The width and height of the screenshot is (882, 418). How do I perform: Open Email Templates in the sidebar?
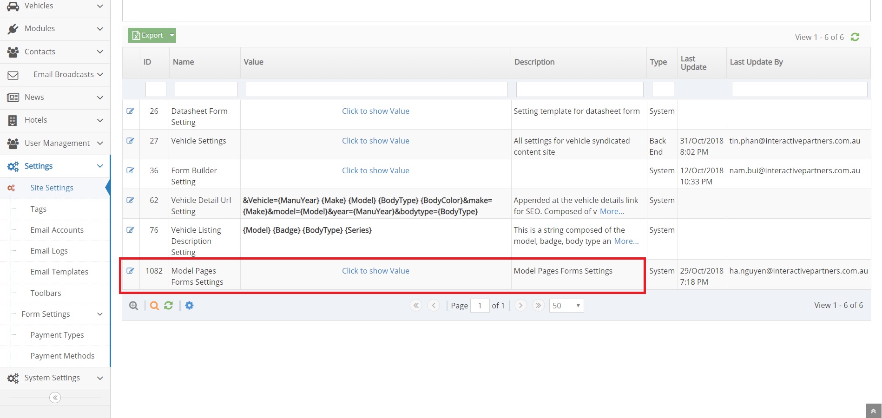coord(59,272)
